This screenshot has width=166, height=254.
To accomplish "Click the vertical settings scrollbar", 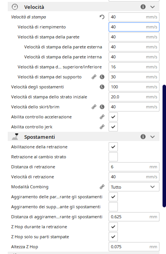I will pos(164,146).
